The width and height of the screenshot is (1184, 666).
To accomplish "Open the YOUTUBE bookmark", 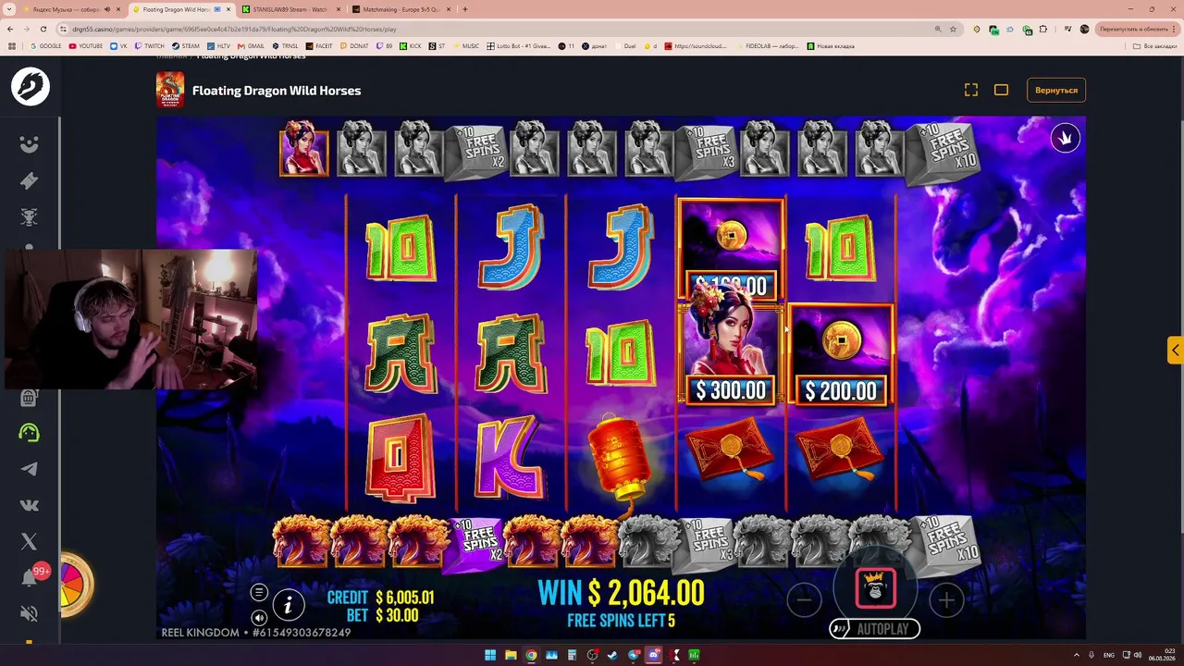I will click(86, 46).
